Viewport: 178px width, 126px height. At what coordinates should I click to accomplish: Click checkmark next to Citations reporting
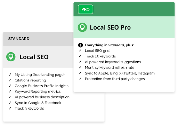pyautogui.click(x=10, y=80)
